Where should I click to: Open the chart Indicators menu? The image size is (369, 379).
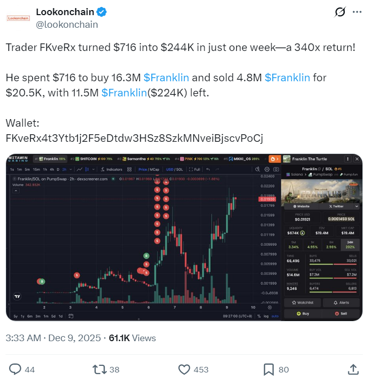(112, 170)
